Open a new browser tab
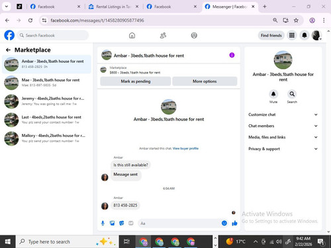This screenshot has width=331, height=248. click(x=265, y=7)
